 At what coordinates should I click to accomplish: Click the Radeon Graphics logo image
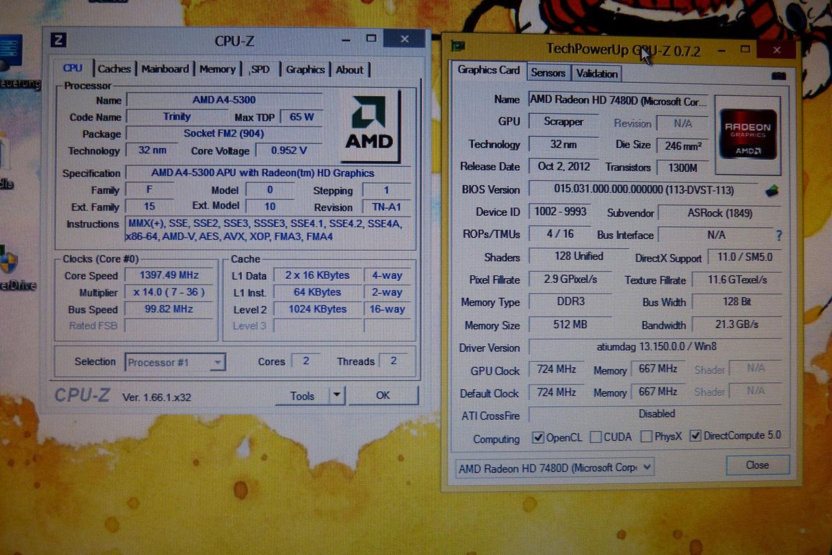747,134
